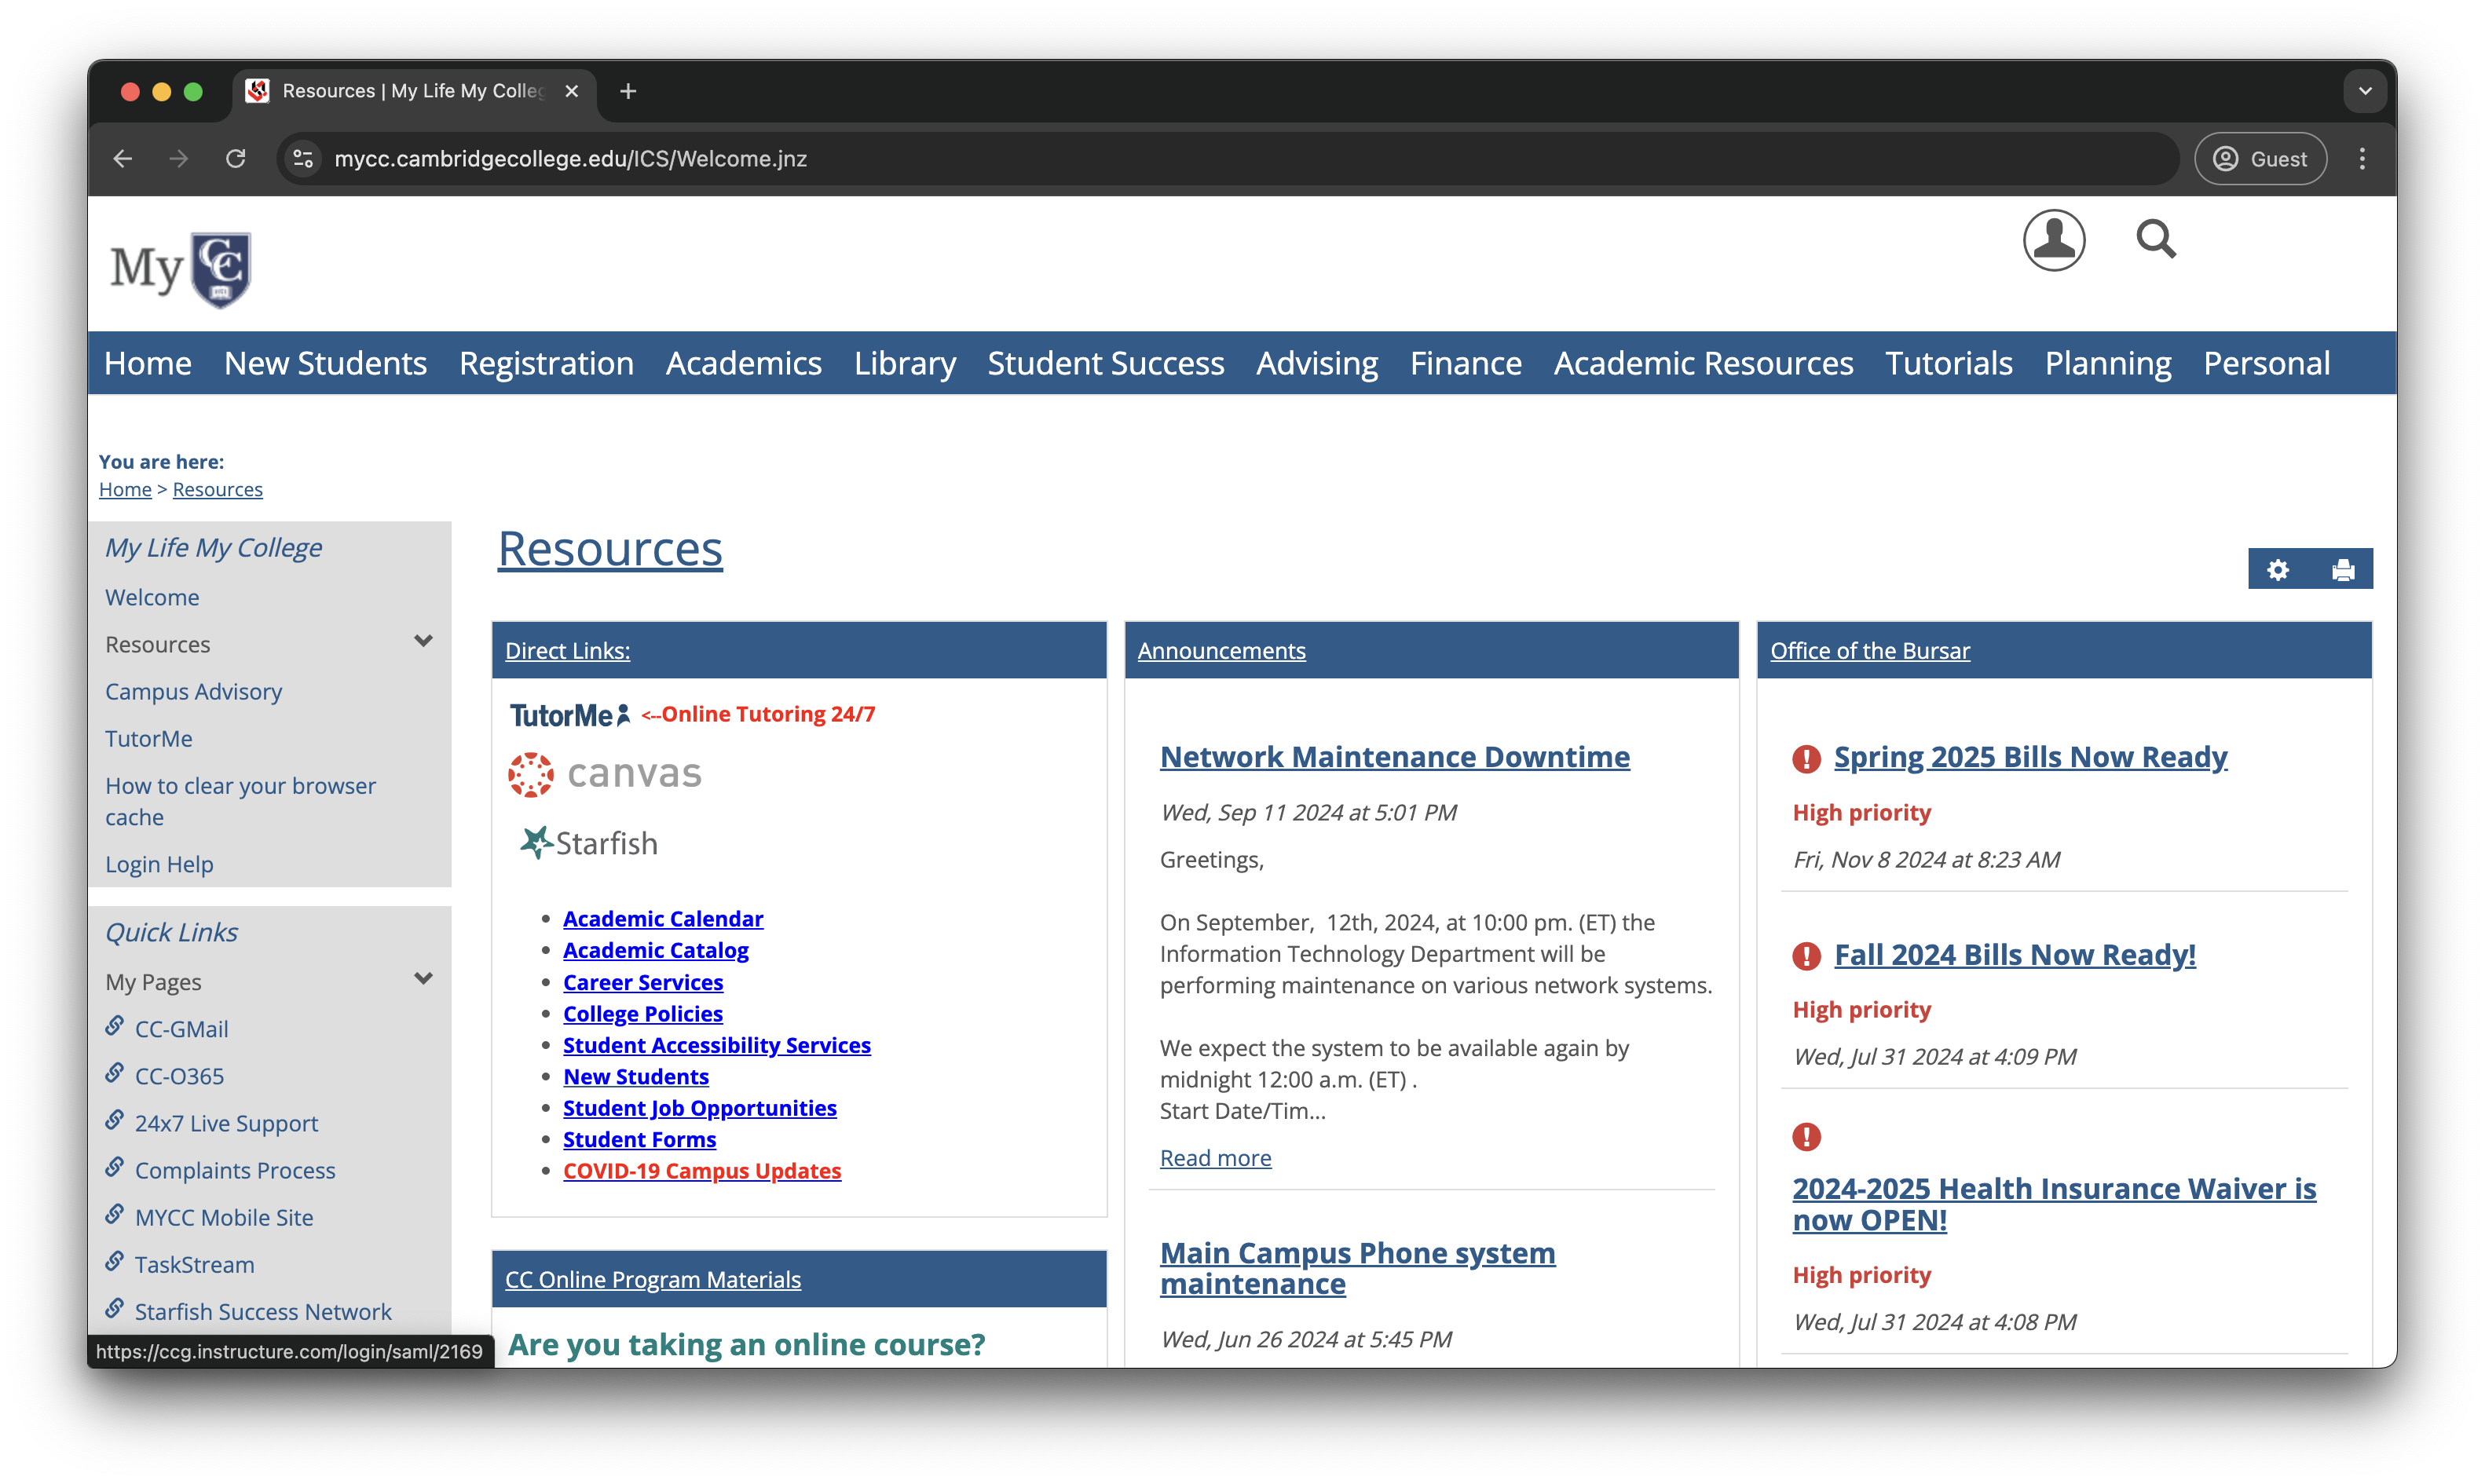2485x1484 pixels.
Task: Expand the Resources sidebar chevron
Action: (x=423, y=641)
